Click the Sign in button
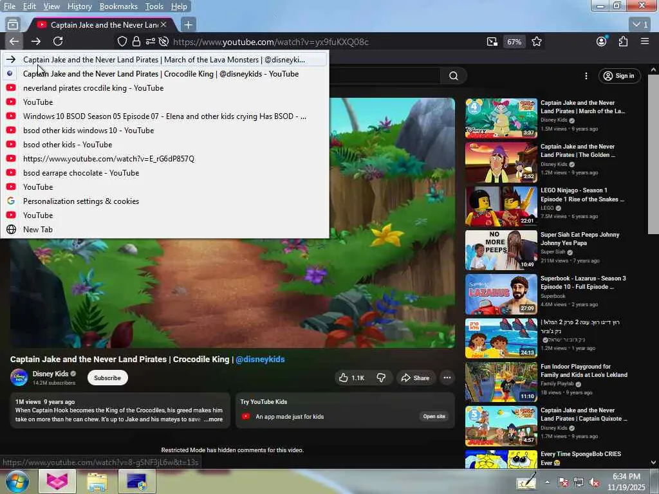 coord(619,76)
